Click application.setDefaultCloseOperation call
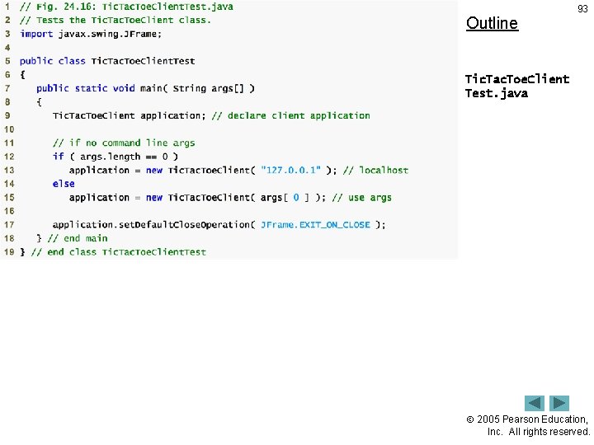The image size is (594, 445). [x=219, y=225]
